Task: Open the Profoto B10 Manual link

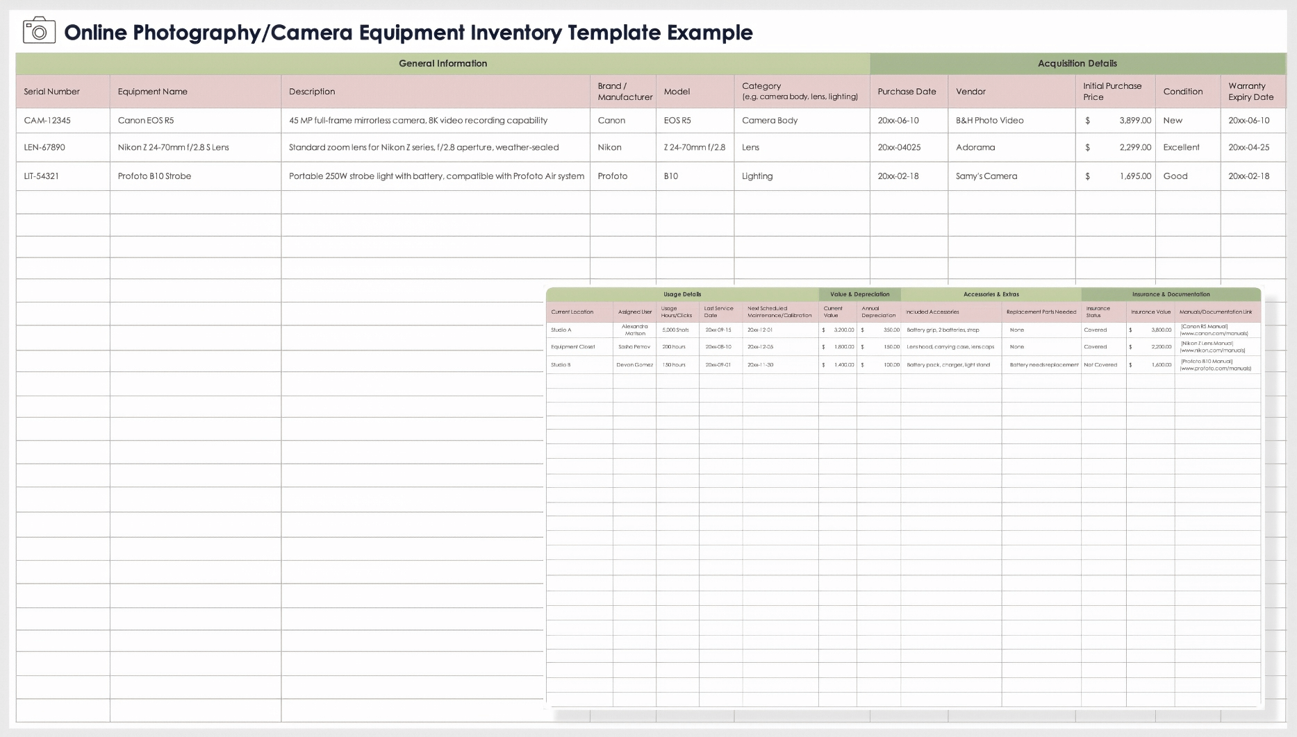Action: (x=1214, y=365)
